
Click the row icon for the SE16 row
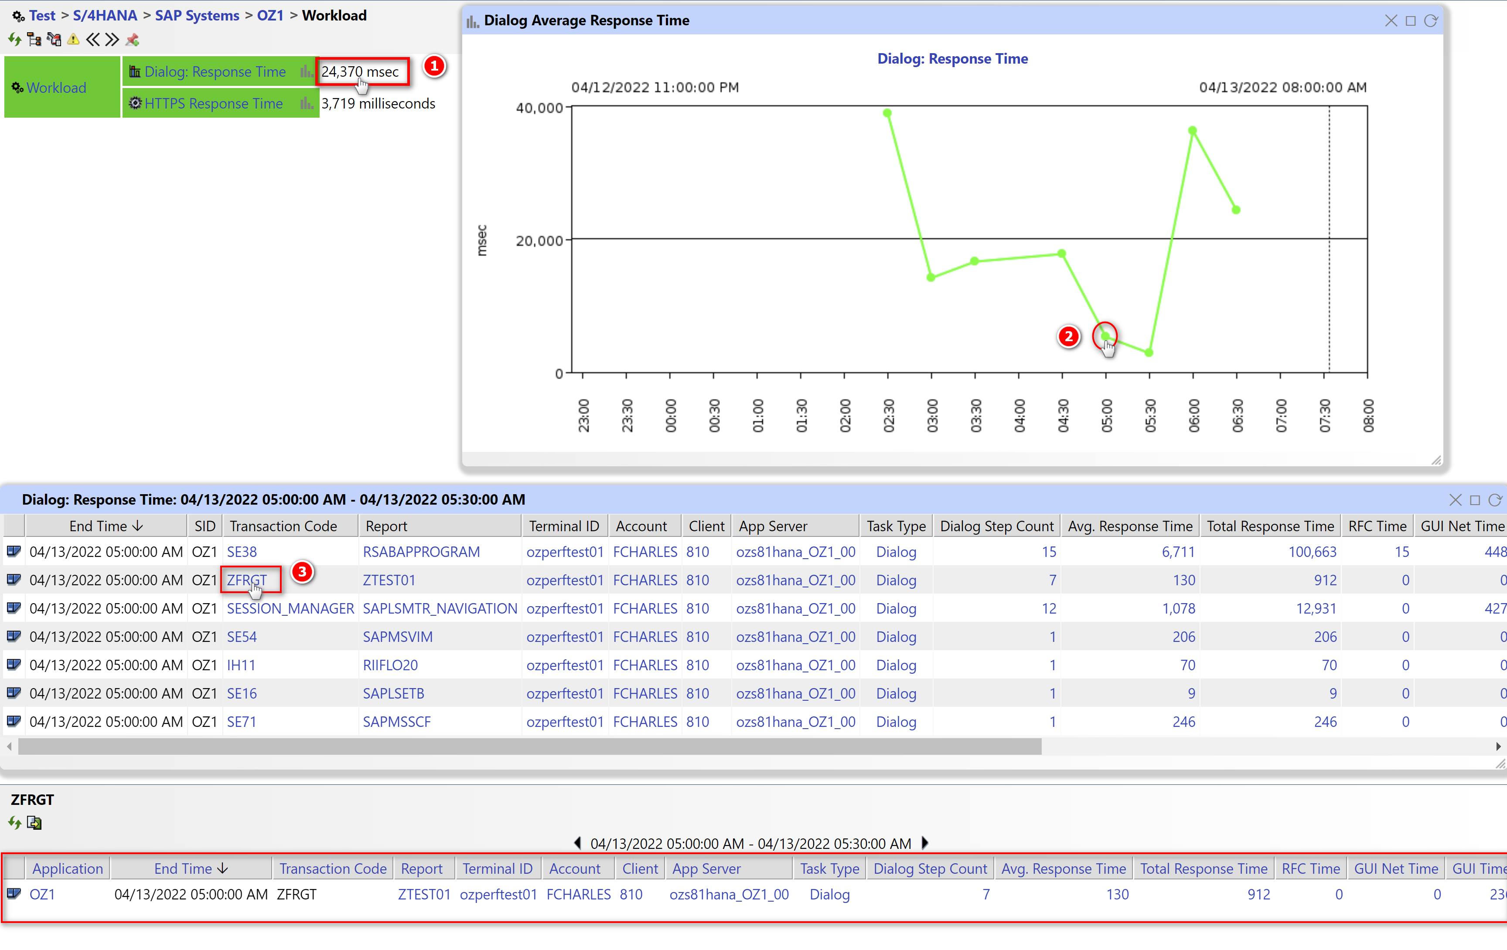coord(14,693)
